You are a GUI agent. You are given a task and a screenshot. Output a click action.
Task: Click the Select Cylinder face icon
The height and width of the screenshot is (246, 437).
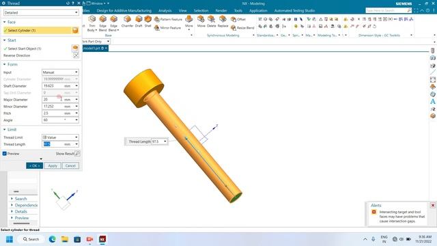click(75, 30)
